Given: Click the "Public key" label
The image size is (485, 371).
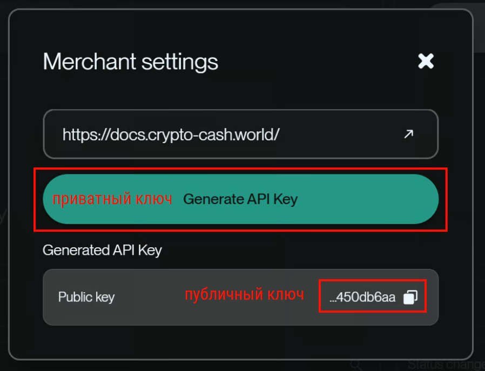Looking at the screenshot, I should [x=86, y=297].
